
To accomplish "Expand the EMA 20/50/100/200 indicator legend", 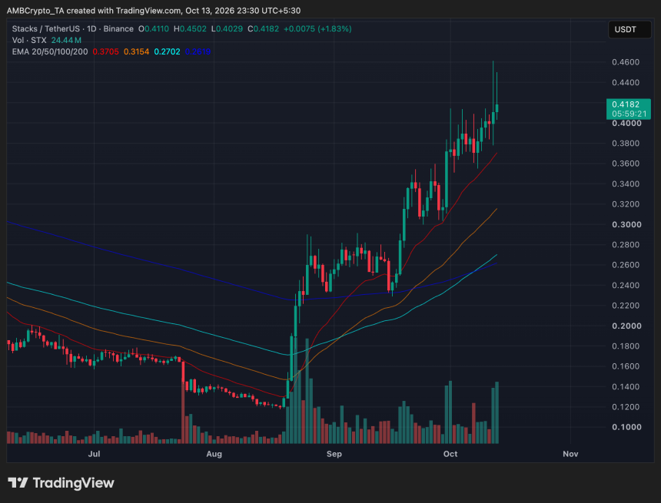I will 50,51.
